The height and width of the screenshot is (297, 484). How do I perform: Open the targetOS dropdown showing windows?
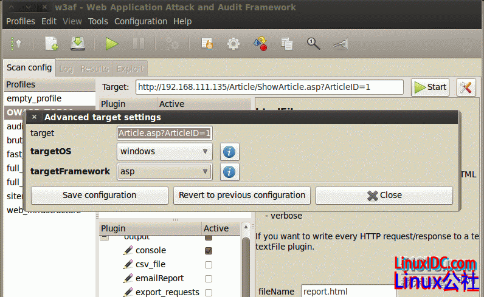pos(164,152)
